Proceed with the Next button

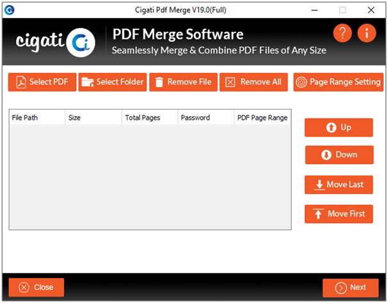coord(351,288)
